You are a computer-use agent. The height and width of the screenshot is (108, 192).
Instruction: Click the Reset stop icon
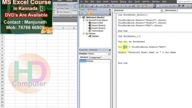point(129,6)
